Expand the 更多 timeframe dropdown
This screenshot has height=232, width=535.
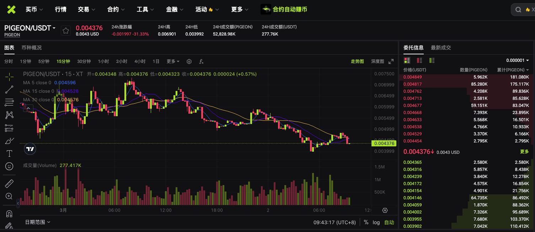pos(173,61)
